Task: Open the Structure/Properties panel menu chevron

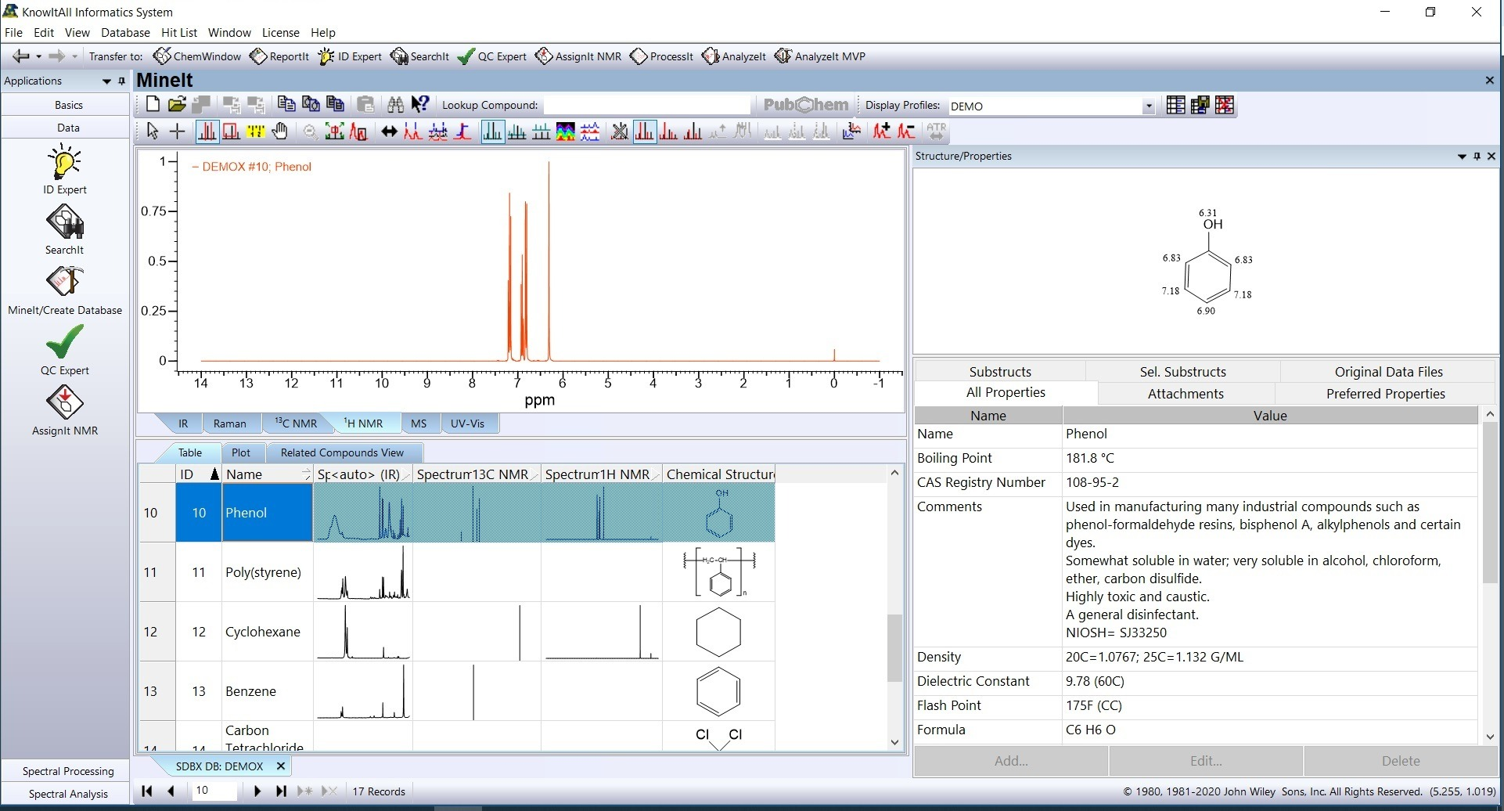Action: coord(1462,156)
